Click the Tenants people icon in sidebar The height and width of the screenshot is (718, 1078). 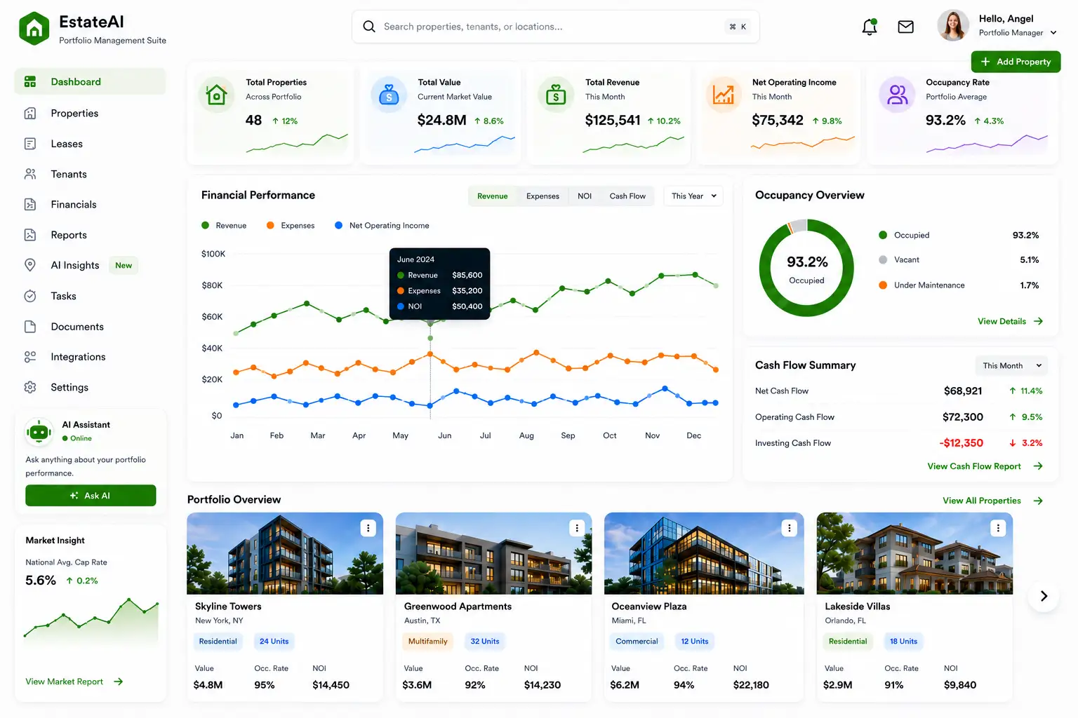[30, 174]
